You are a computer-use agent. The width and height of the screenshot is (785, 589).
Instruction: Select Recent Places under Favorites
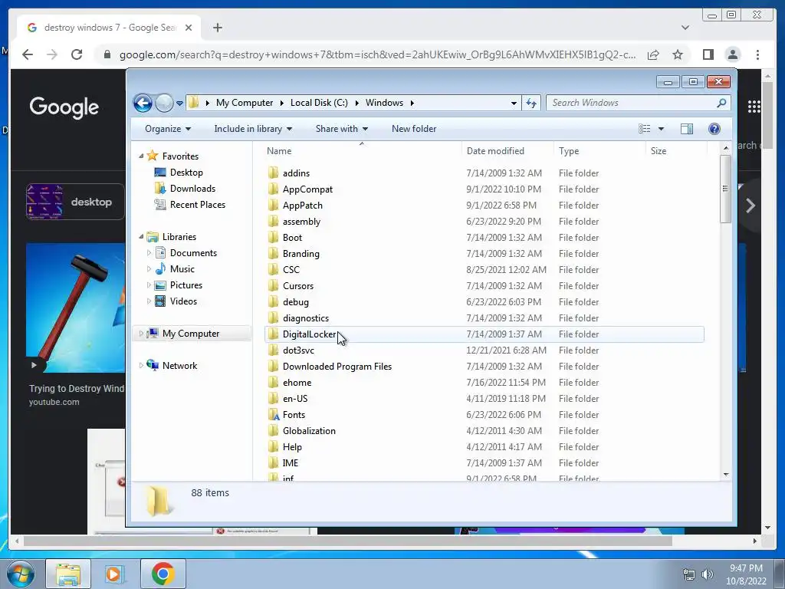click(198, 204)
